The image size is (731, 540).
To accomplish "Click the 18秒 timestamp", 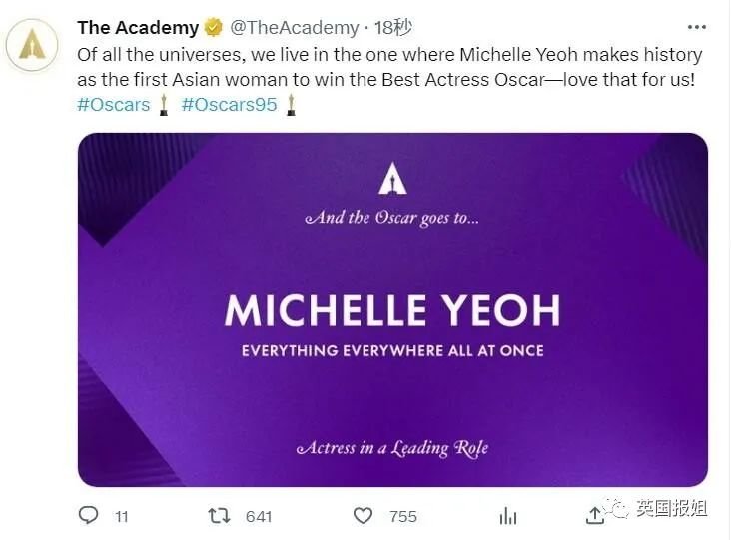I will coord(391,28).
